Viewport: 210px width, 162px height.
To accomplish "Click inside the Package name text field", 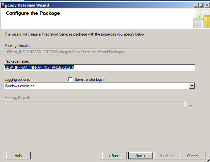I will click(131, 67).
